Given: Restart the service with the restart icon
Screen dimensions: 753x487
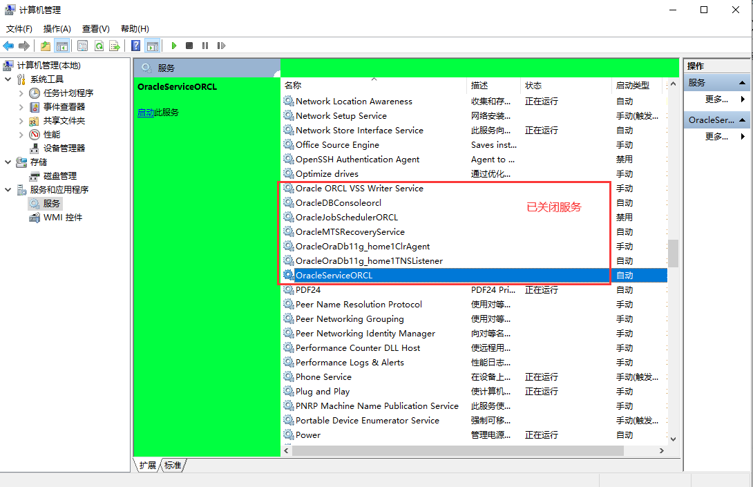Looking at the screenshot, I should [221, 46].
